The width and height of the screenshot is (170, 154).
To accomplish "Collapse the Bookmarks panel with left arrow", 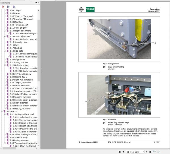I will pyautogui.click(x=39, y=3).
